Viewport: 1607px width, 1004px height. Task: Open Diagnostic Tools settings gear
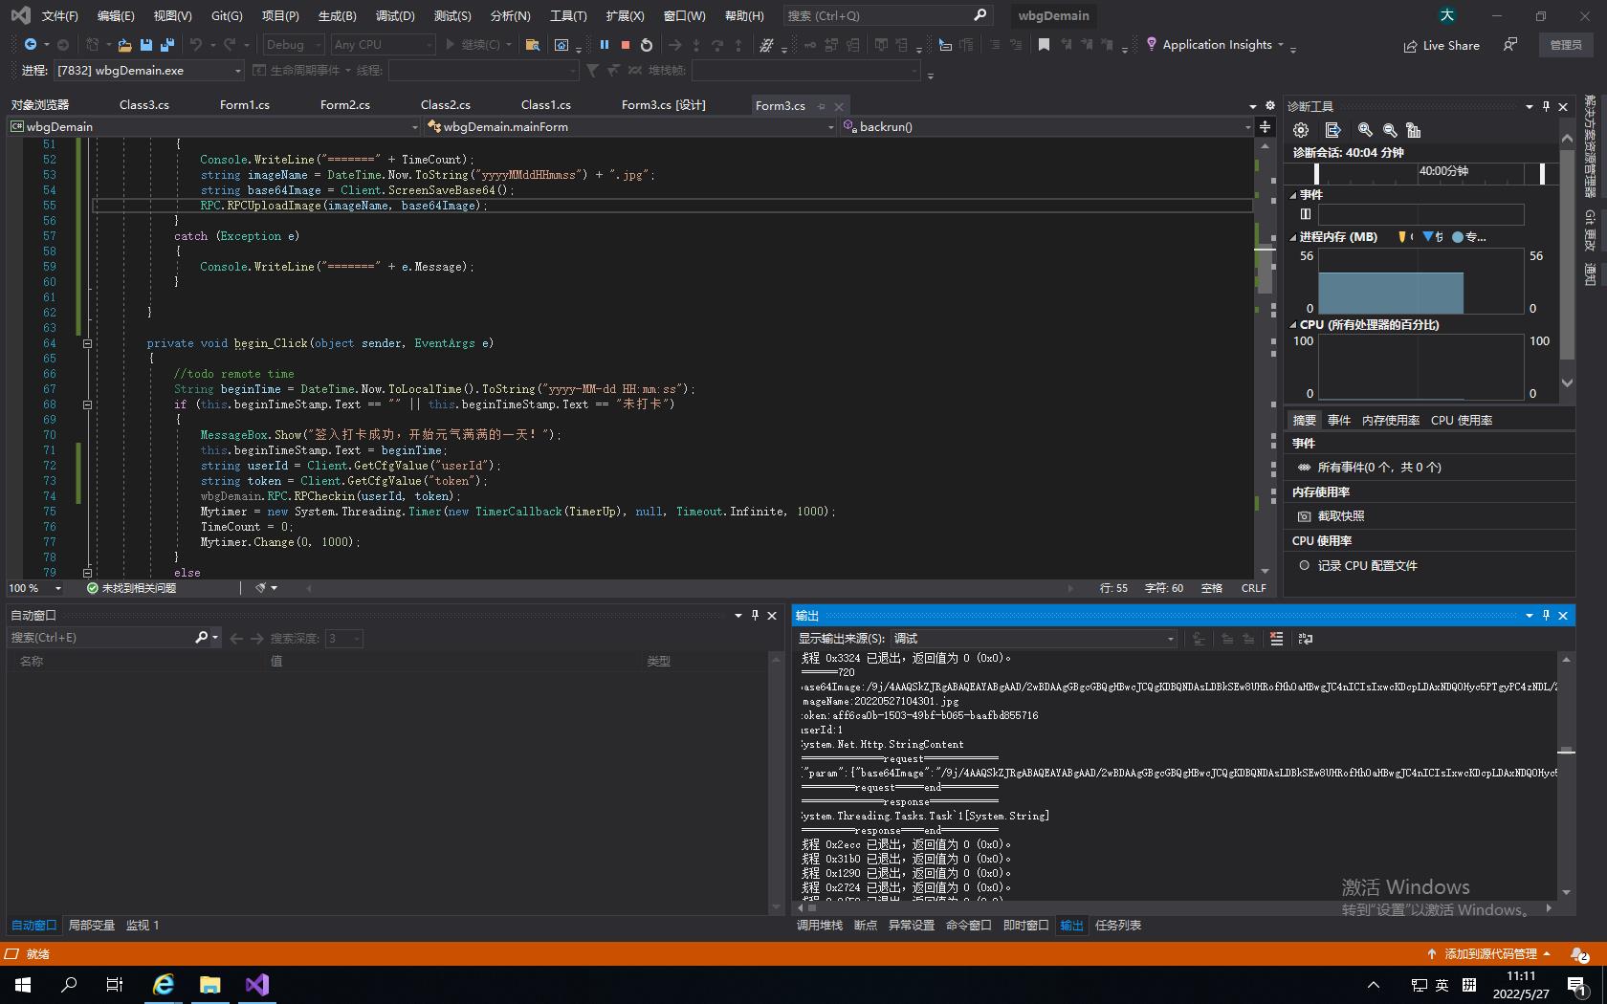(1300, 130)
